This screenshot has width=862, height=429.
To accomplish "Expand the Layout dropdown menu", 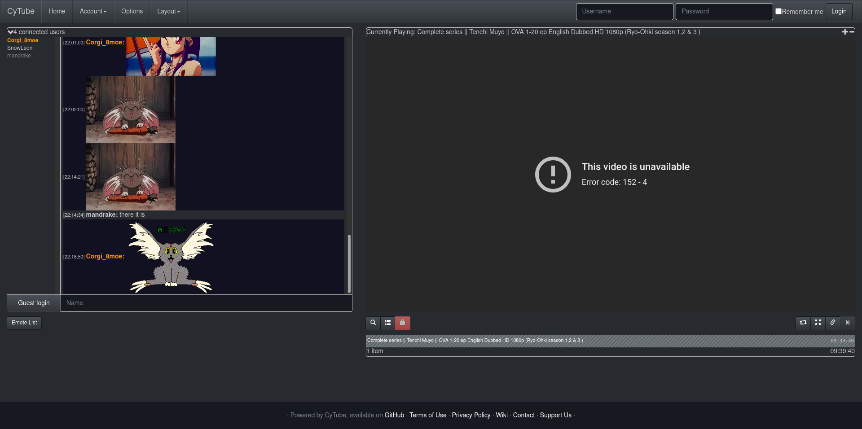I will tap(168, 11).
